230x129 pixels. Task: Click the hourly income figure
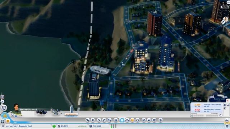pos(82,126)
